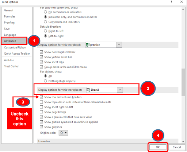This screenshot has height=152, width=187.
Task: Click the Help question mark icon
Action: click(x=171, y=2)
